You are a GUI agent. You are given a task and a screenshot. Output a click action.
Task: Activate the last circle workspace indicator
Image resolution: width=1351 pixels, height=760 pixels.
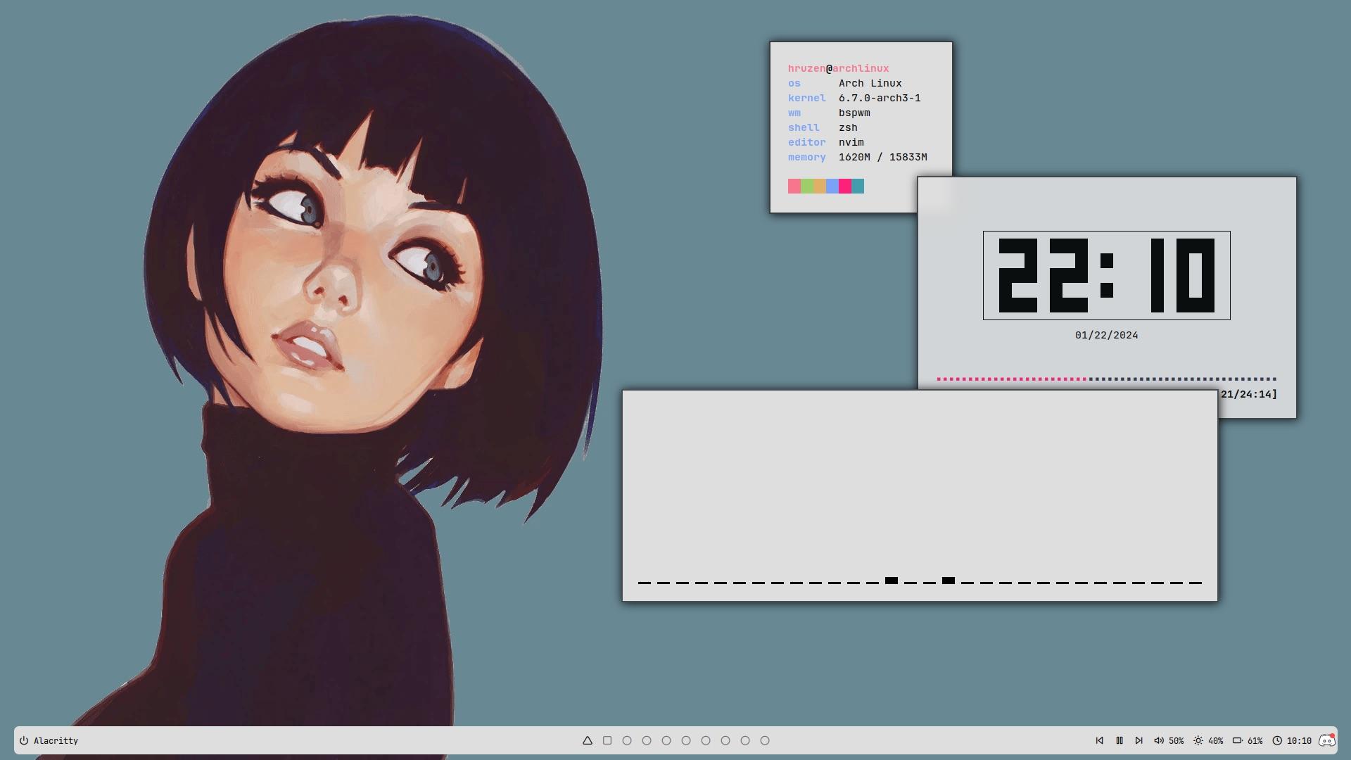764,740
